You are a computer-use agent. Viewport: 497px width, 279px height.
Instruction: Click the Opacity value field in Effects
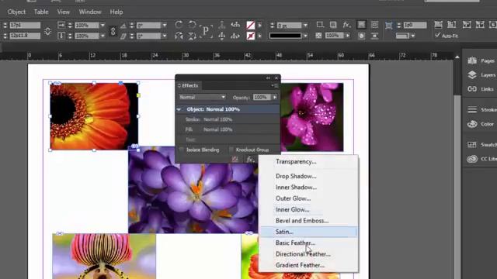262,98
